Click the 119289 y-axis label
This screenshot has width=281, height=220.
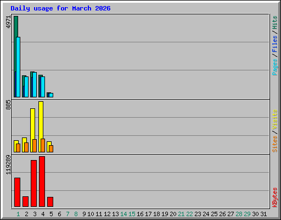pos(8,165)
